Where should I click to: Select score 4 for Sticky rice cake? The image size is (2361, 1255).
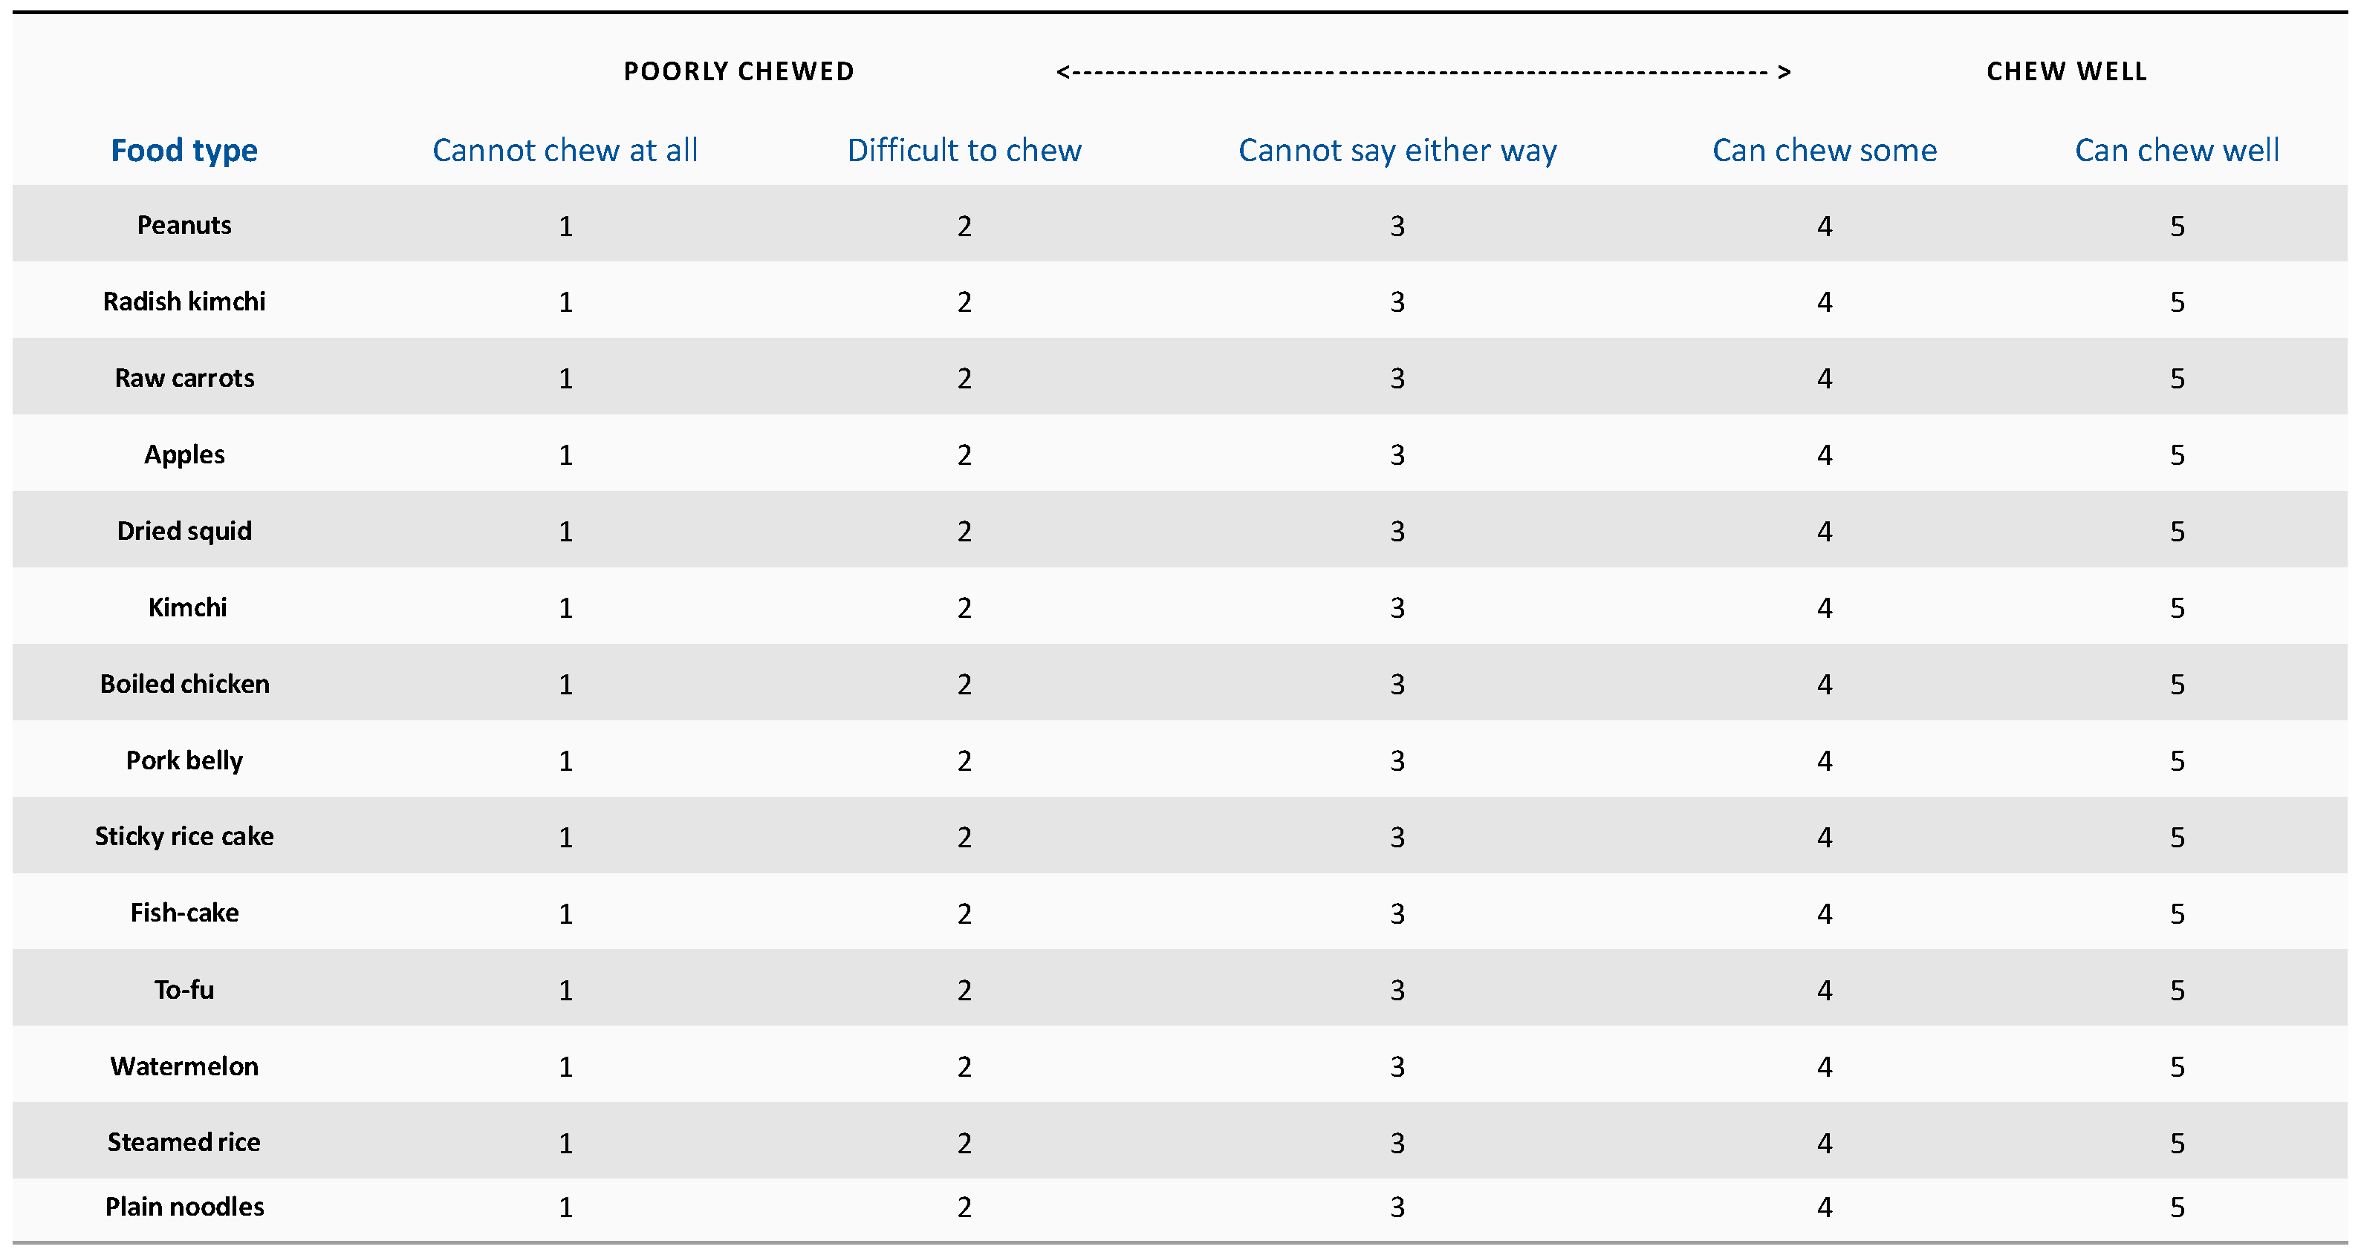click(1824, 837)
